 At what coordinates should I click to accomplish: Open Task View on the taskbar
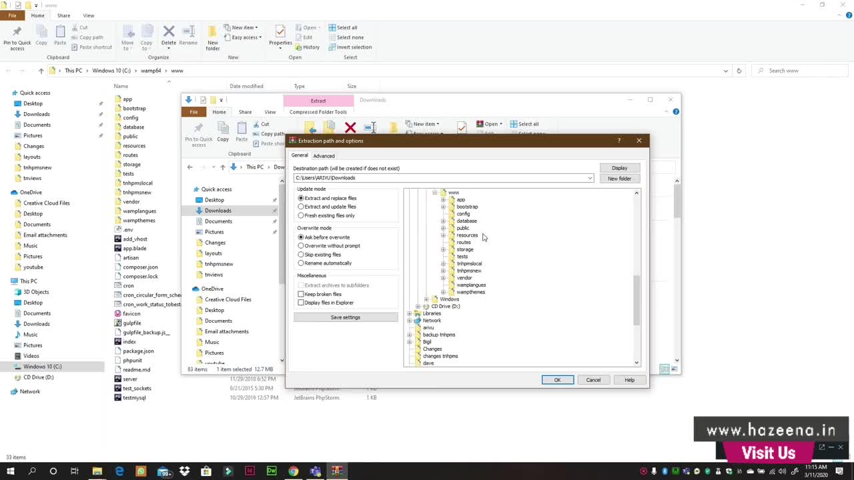point(75,471)
